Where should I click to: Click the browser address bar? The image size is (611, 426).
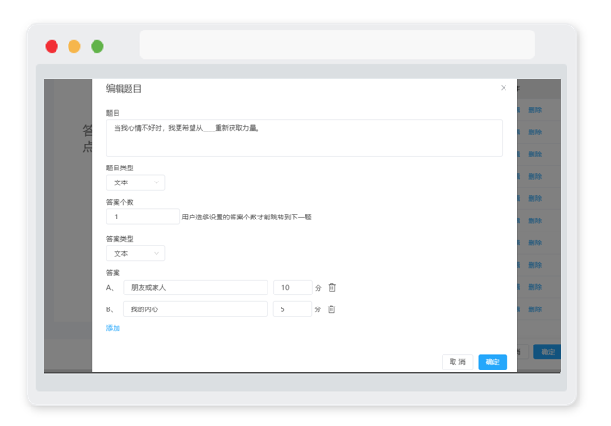pos(337,44)
